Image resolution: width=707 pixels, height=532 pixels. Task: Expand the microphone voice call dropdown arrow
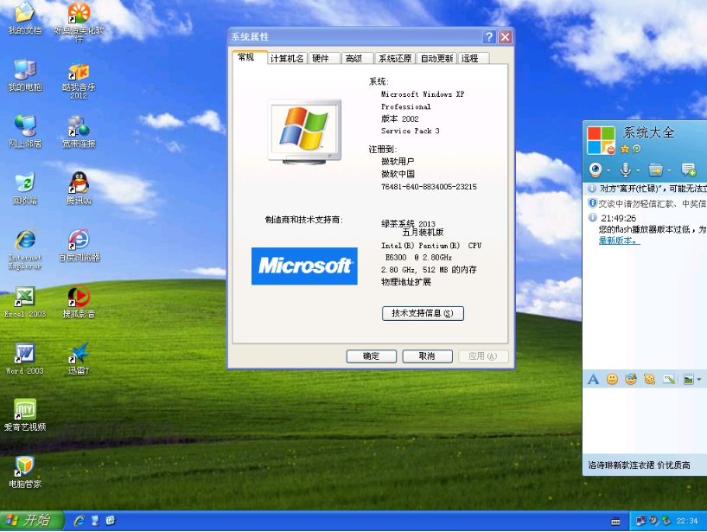coord(639,170)
